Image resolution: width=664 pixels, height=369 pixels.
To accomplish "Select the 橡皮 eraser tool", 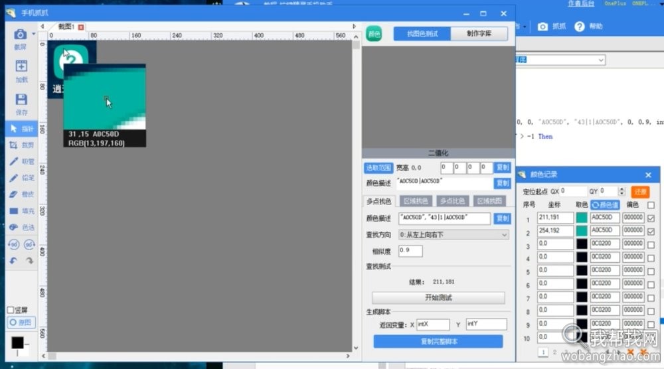I will pos(22,194).
